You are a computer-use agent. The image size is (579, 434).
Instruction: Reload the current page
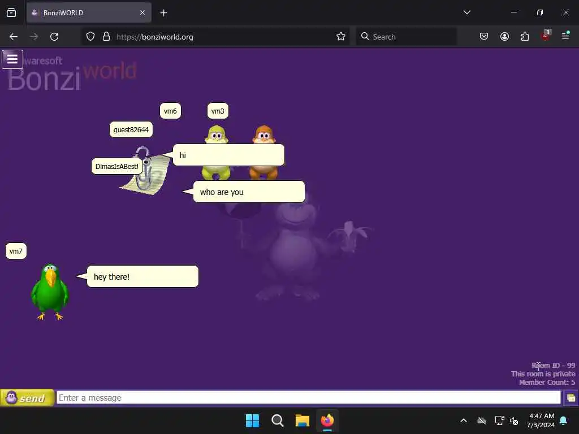click(54, 37)
